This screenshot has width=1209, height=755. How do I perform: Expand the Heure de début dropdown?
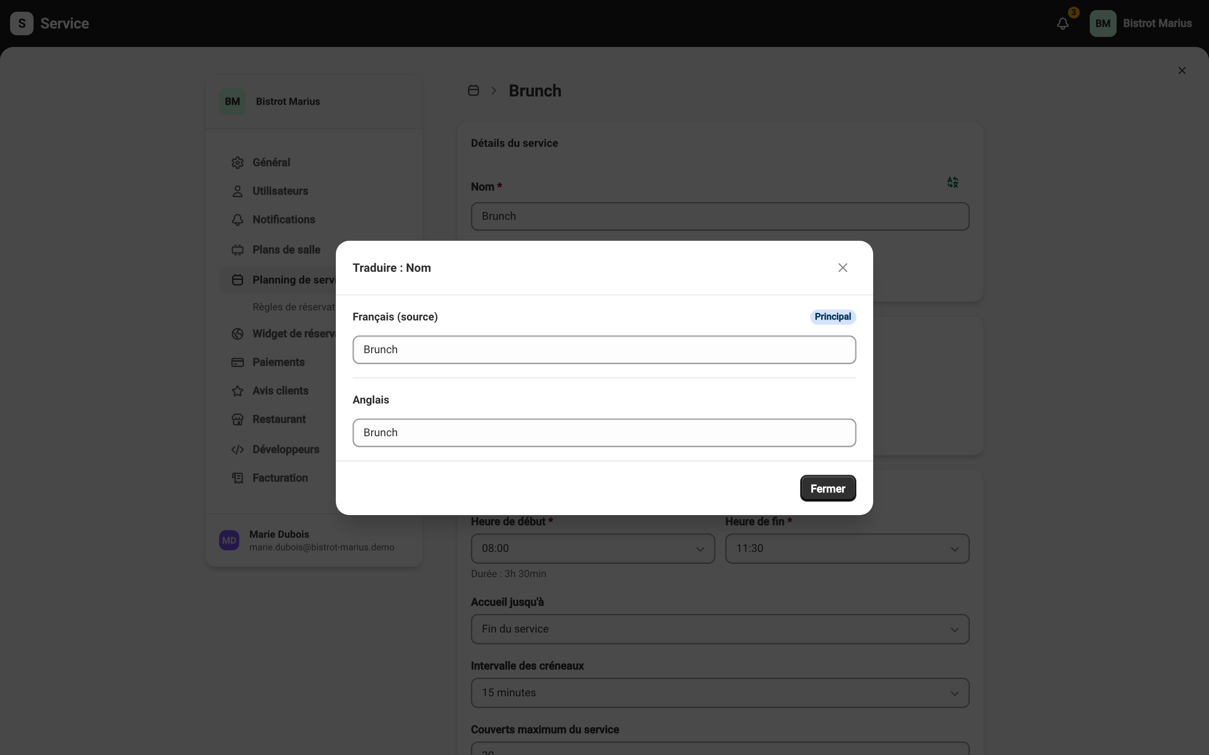592,549
